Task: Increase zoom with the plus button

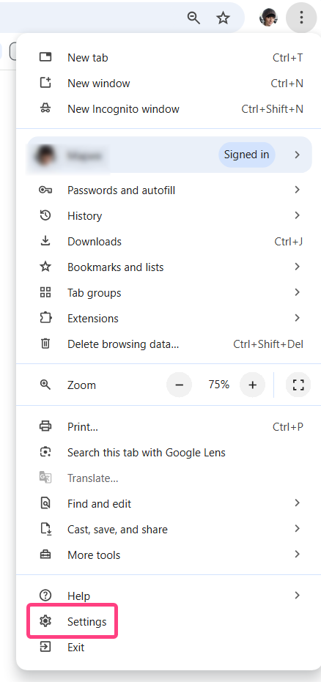Action: pyautogui.click(x=253, y=385)
